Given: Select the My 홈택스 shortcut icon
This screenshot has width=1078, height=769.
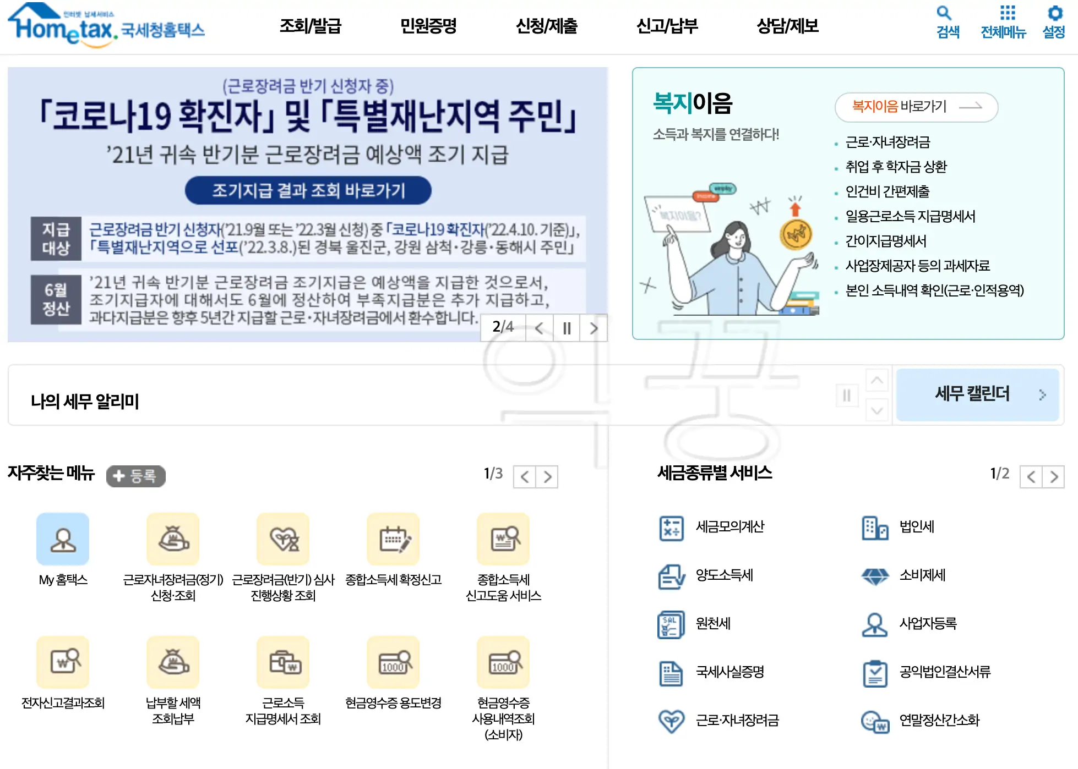Looking at the screenshot, I should tap(62, 539).
